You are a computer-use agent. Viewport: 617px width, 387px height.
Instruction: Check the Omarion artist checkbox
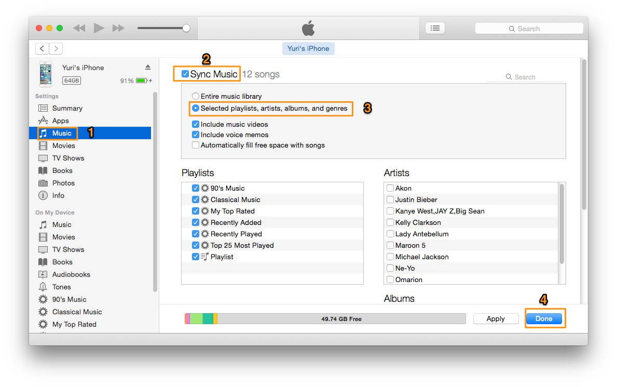[x=390, y=279]
